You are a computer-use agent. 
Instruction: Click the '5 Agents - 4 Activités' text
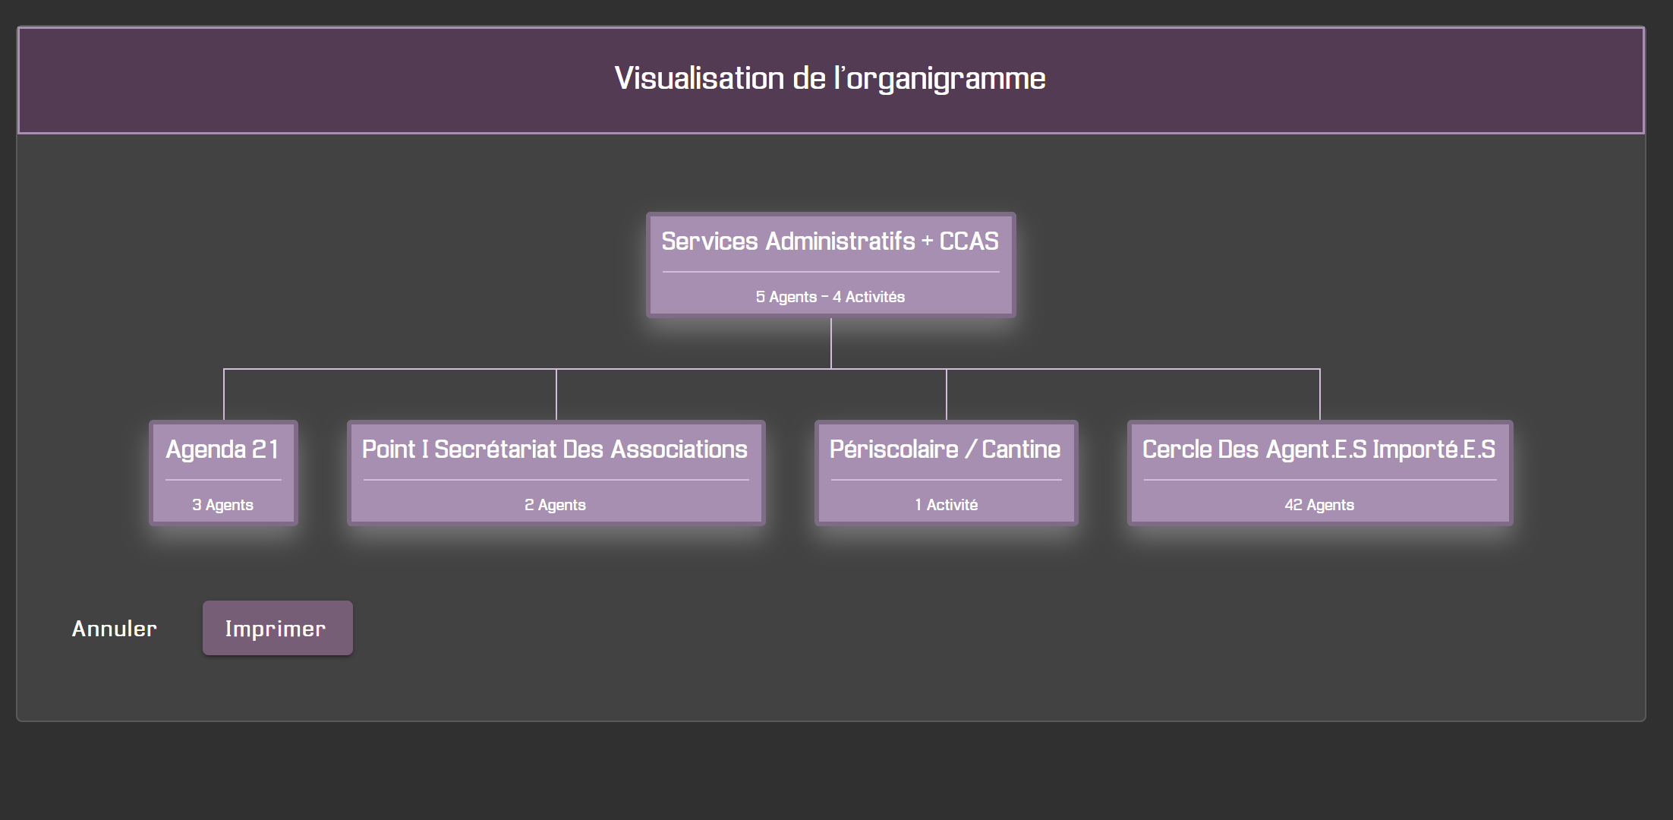pyautogui.click(x=830, y=297)
